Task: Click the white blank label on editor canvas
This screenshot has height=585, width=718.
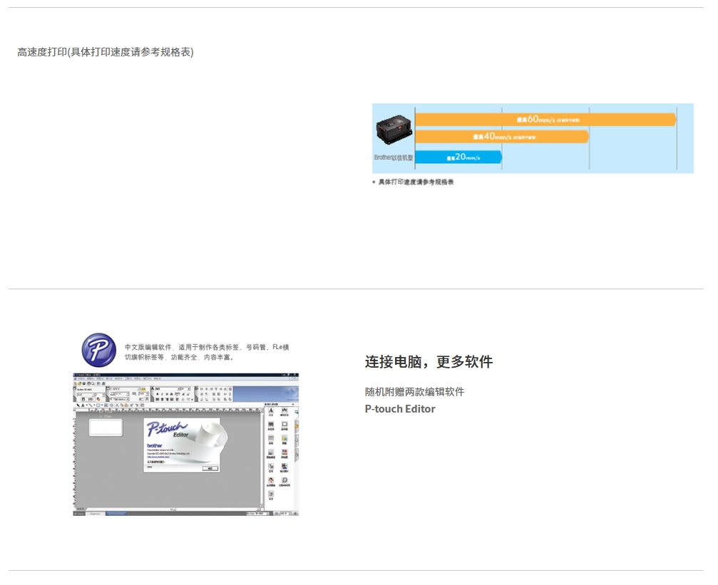Action: pos(106,428)
